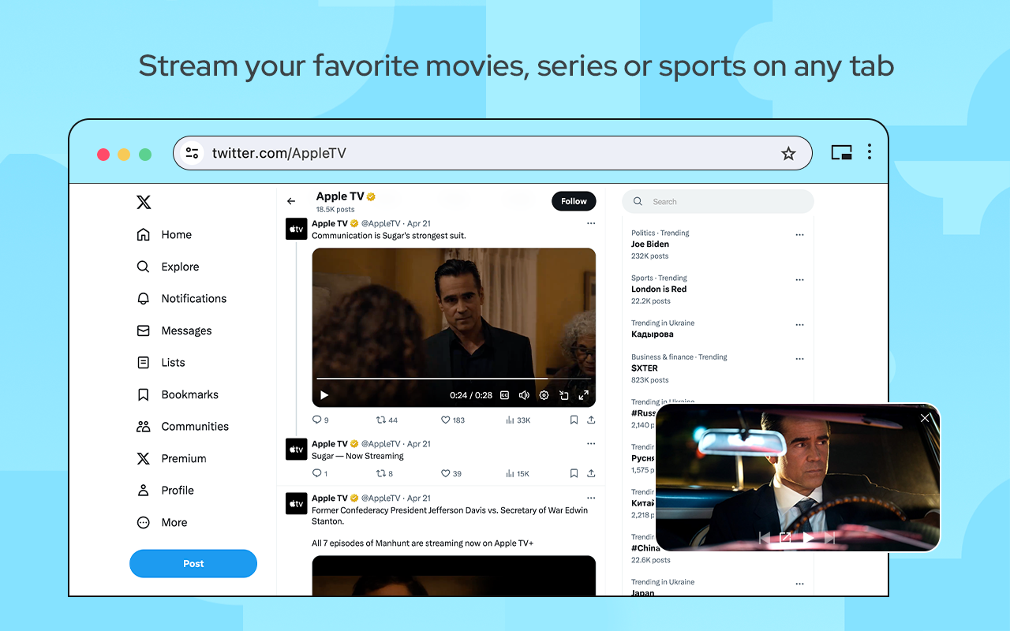This screenshot has width=1010, height=631.
Task: Toggle closed captions on the video
Action: 504,395
